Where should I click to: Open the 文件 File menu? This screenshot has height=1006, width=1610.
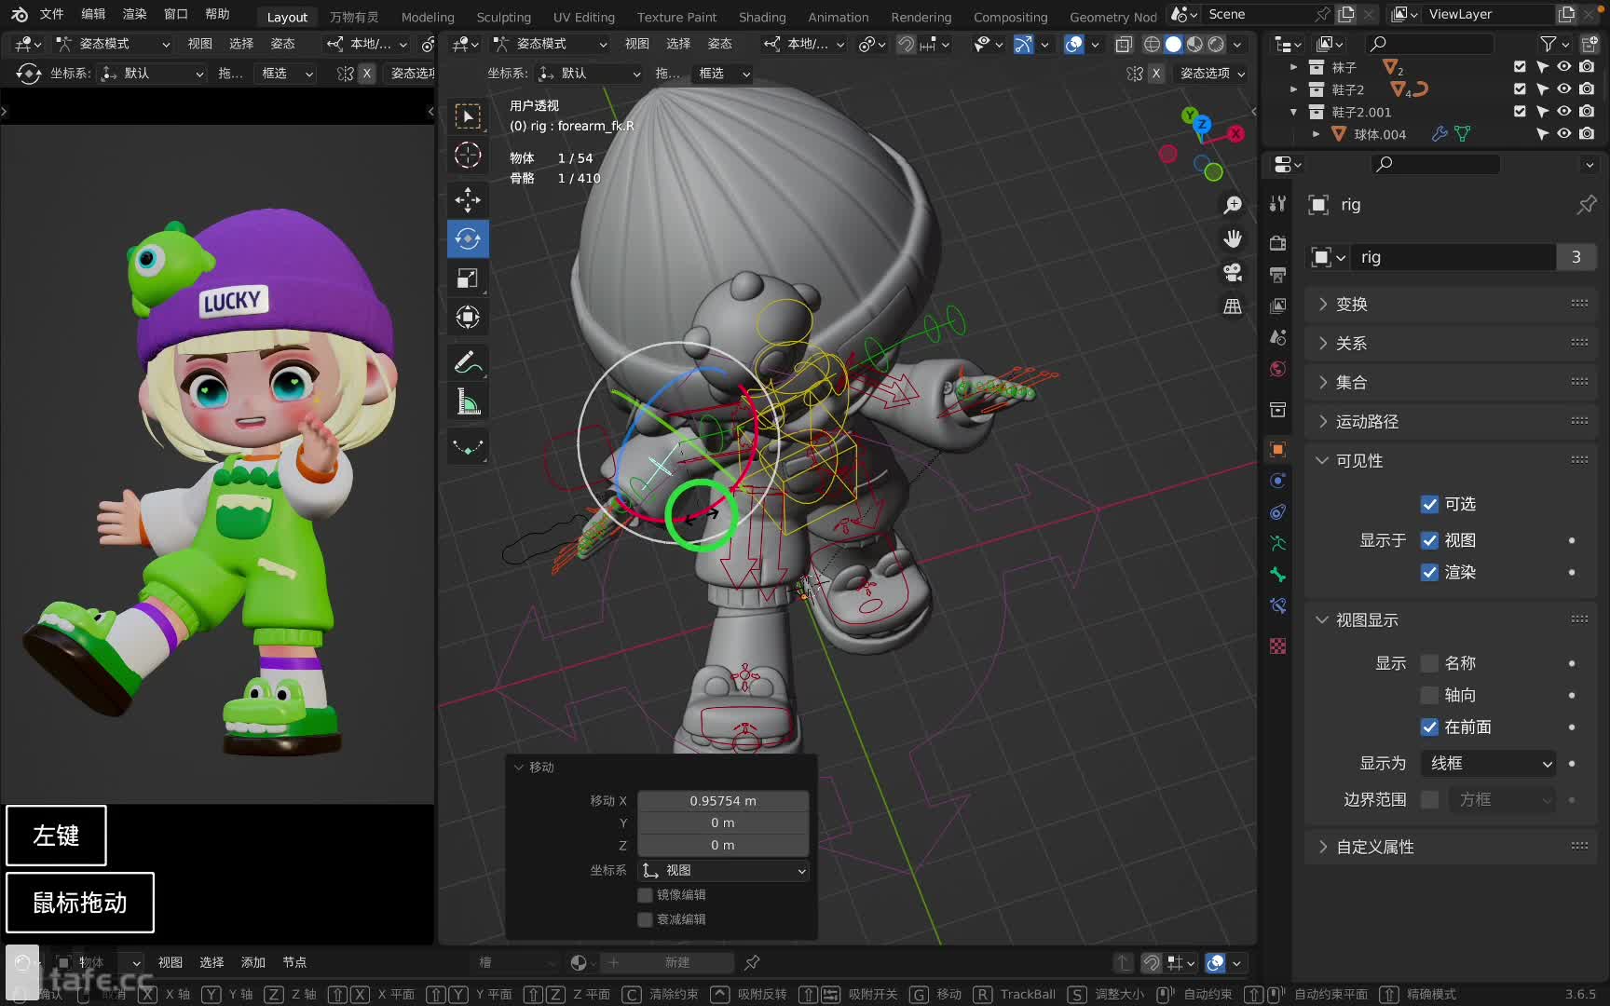coord(52,14)
